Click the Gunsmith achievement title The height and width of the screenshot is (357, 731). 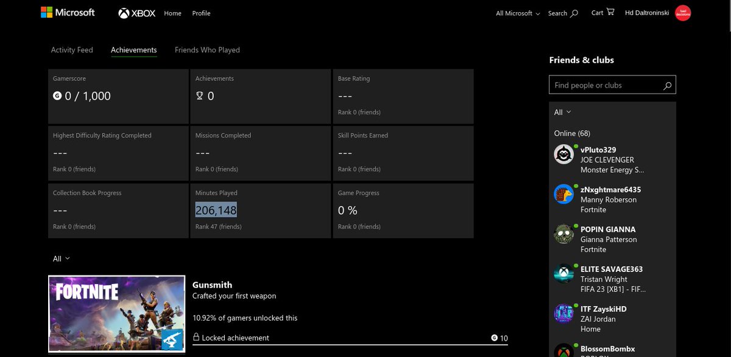[212, 285]
